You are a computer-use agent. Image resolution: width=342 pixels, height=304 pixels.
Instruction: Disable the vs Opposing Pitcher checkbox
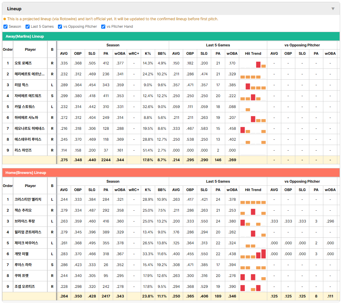60,26
